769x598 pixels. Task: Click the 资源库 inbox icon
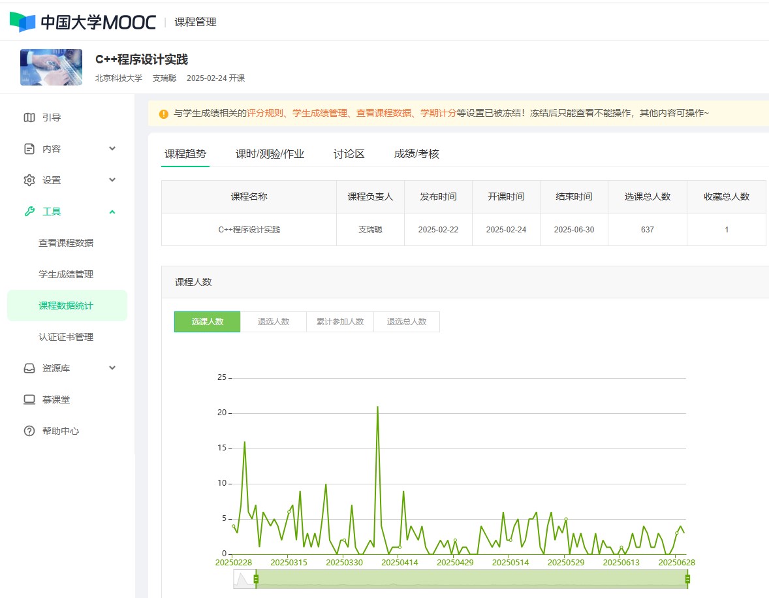(x=29, y=368)
